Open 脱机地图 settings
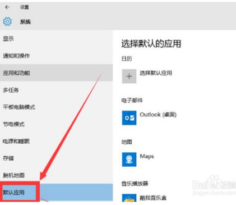The image size is (236, 205). click(56, 175)
